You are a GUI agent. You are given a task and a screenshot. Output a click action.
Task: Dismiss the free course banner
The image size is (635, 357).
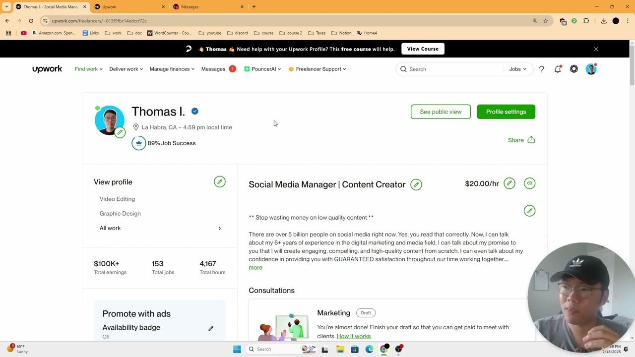click(x=596, y=49)
